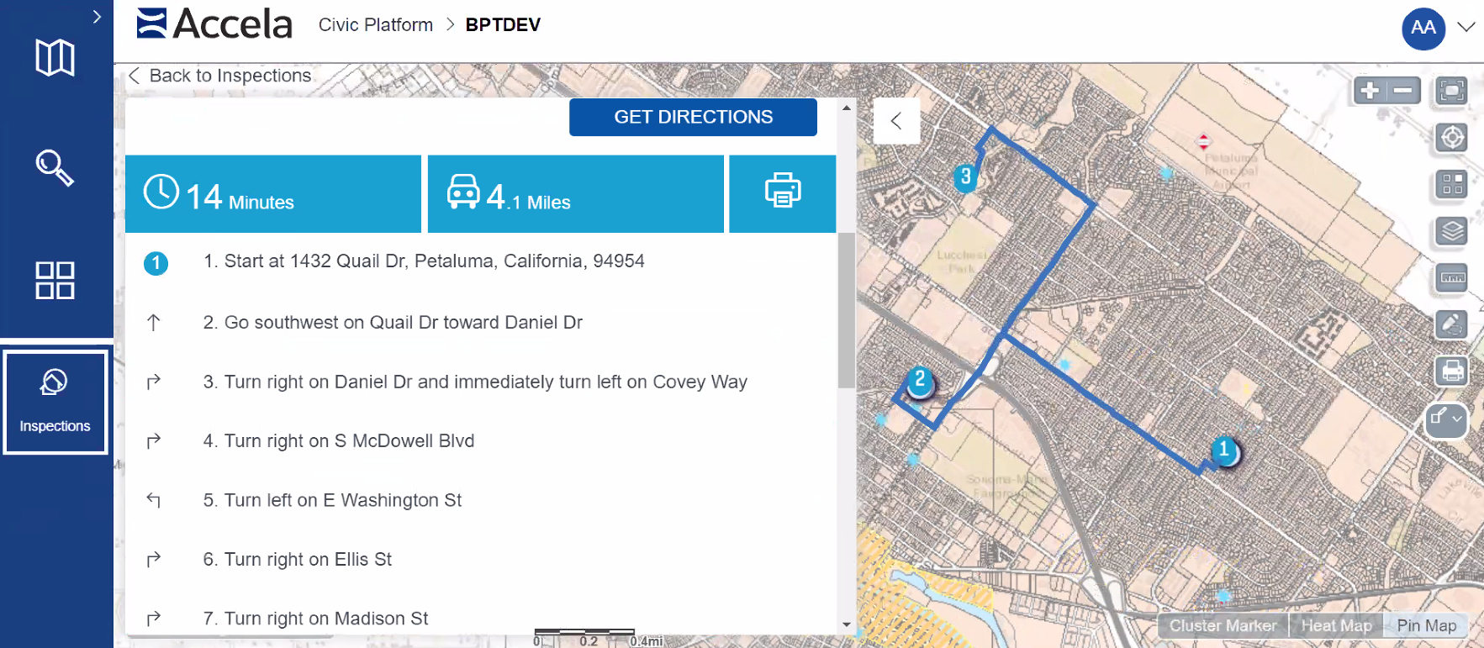Toggle Cluster Marker map view
Viewport: 1484px width, 648px height.
click(1223, 625)
